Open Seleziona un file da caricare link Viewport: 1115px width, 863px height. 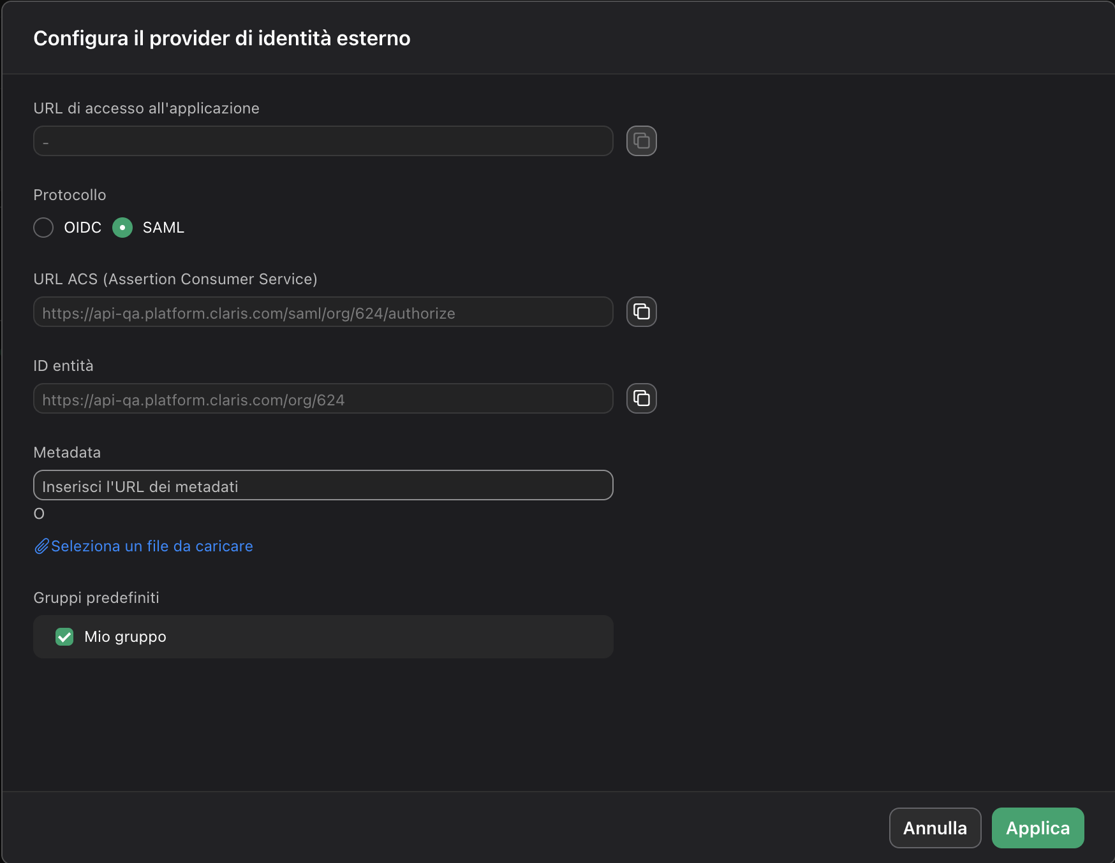click(x=152, y=546)
